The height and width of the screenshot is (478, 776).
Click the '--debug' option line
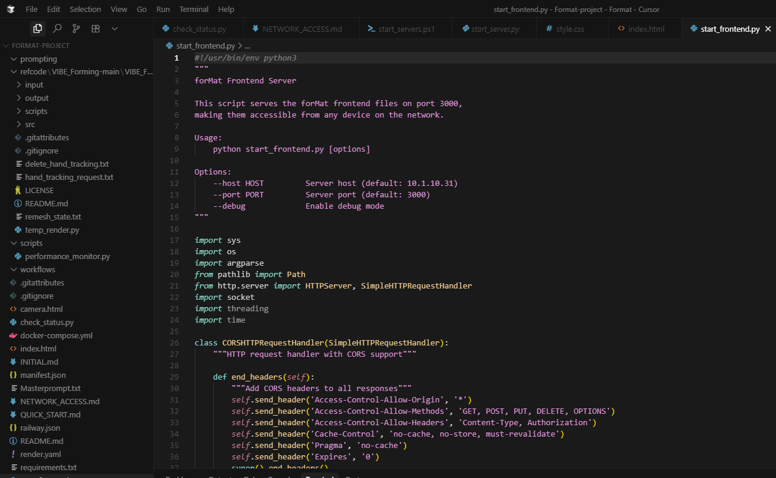299,206
